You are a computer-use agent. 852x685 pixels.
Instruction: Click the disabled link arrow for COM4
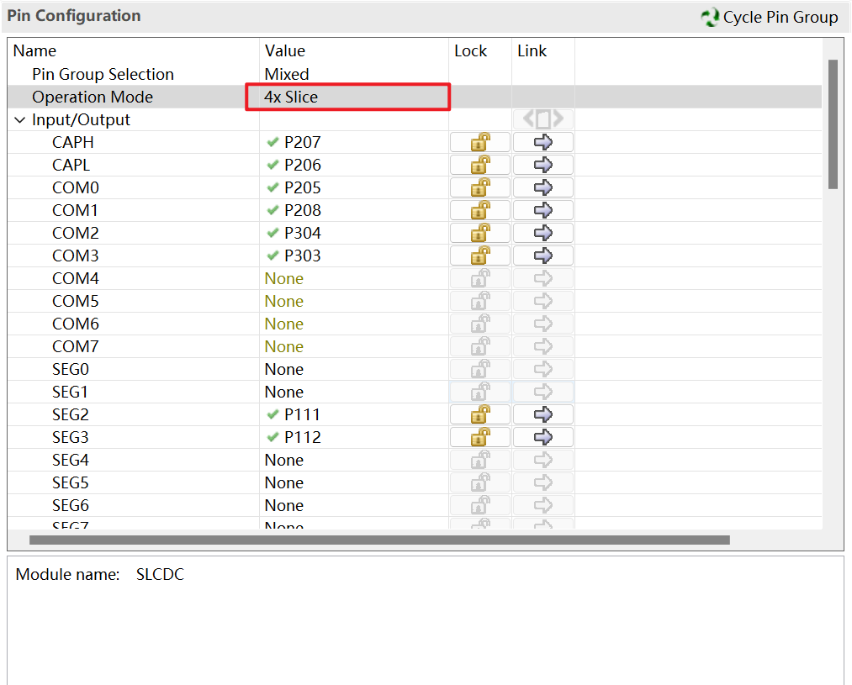(542, 278)
